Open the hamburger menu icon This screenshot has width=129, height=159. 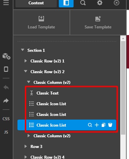coord(6,2)
